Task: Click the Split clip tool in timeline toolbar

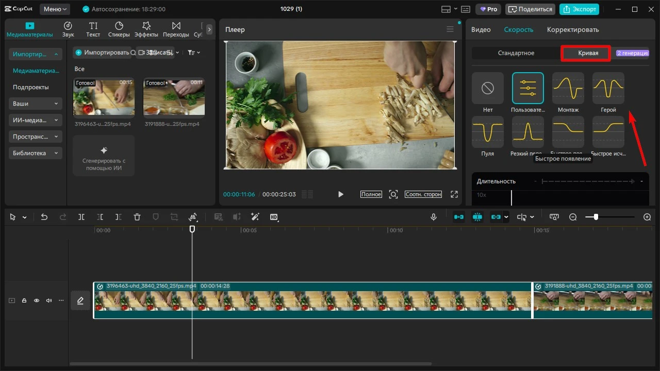Action: pyautogui.click(x=81, y=217)
